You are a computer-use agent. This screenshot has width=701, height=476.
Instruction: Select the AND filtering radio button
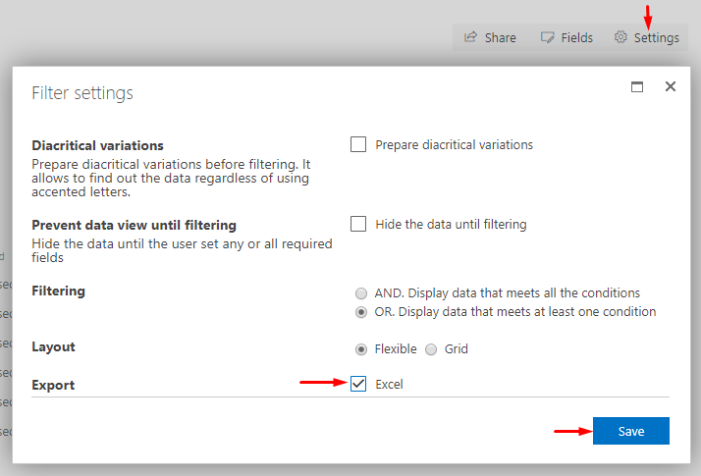(361, 293)
